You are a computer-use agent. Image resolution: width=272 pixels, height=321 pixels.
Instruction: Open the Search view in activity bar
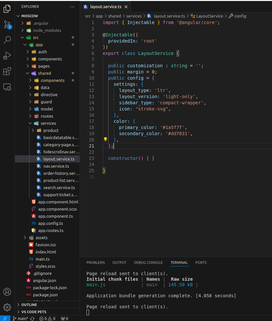pyautogui.click(x=7, y=40)
